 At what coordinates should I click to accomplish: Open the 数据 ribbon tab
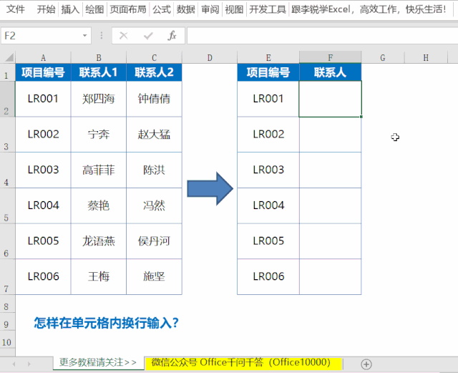click(186, 9)
